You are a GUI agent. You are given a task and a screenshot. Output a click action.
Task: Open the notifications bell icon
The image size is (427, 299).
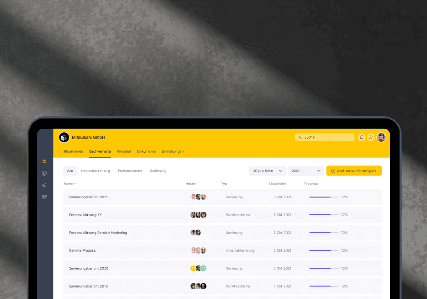362,137
